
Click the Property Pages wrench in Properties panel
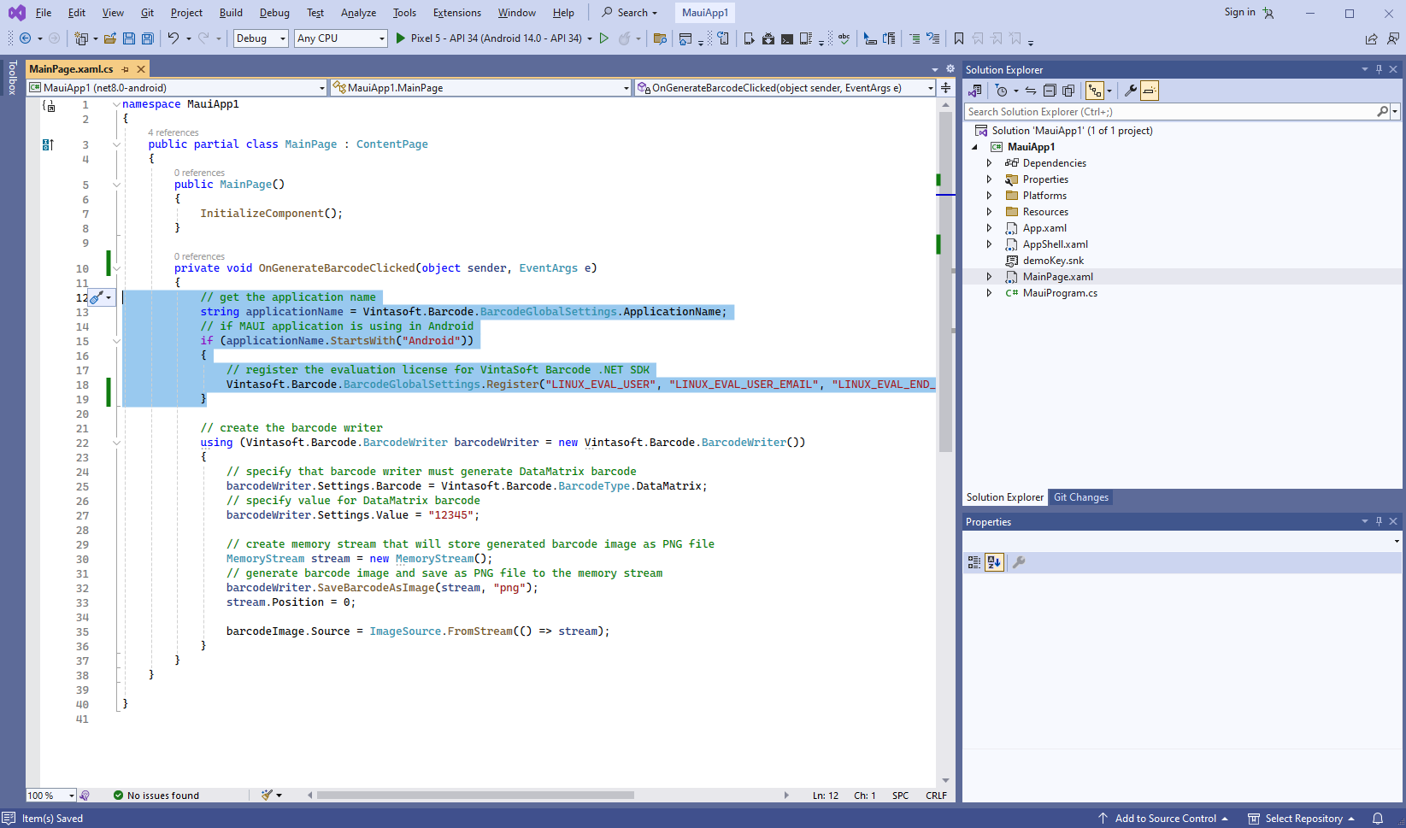pos(1019,562)
